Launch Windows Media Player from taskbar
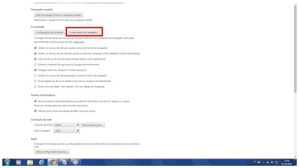Image resolution: width=299 pixels, height=168 pixels. [18, 162]
